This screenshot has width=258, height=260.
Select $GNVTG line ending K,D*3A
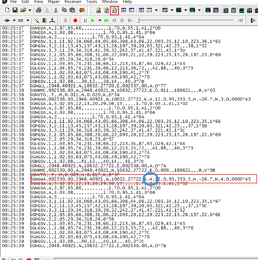click(x=75, y=94)
